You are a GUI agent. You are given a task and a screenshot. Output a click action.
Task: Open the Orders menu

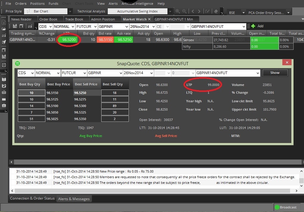pyautogui.click(x=21, y=4)
